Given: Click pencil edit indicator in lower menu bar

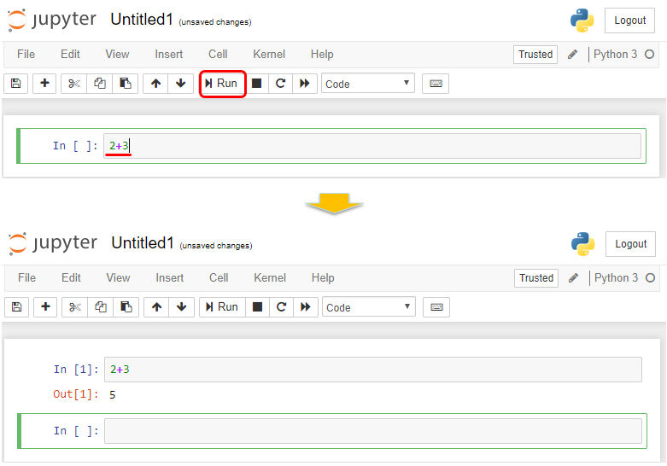Looking at the screenshot, I should [x=573, y=277].
